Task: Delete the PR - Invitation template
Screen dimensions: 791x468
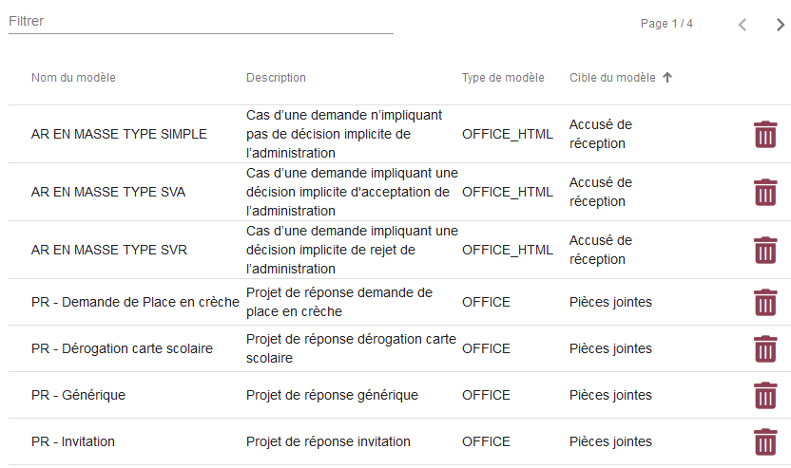Action: pos(764,442)
